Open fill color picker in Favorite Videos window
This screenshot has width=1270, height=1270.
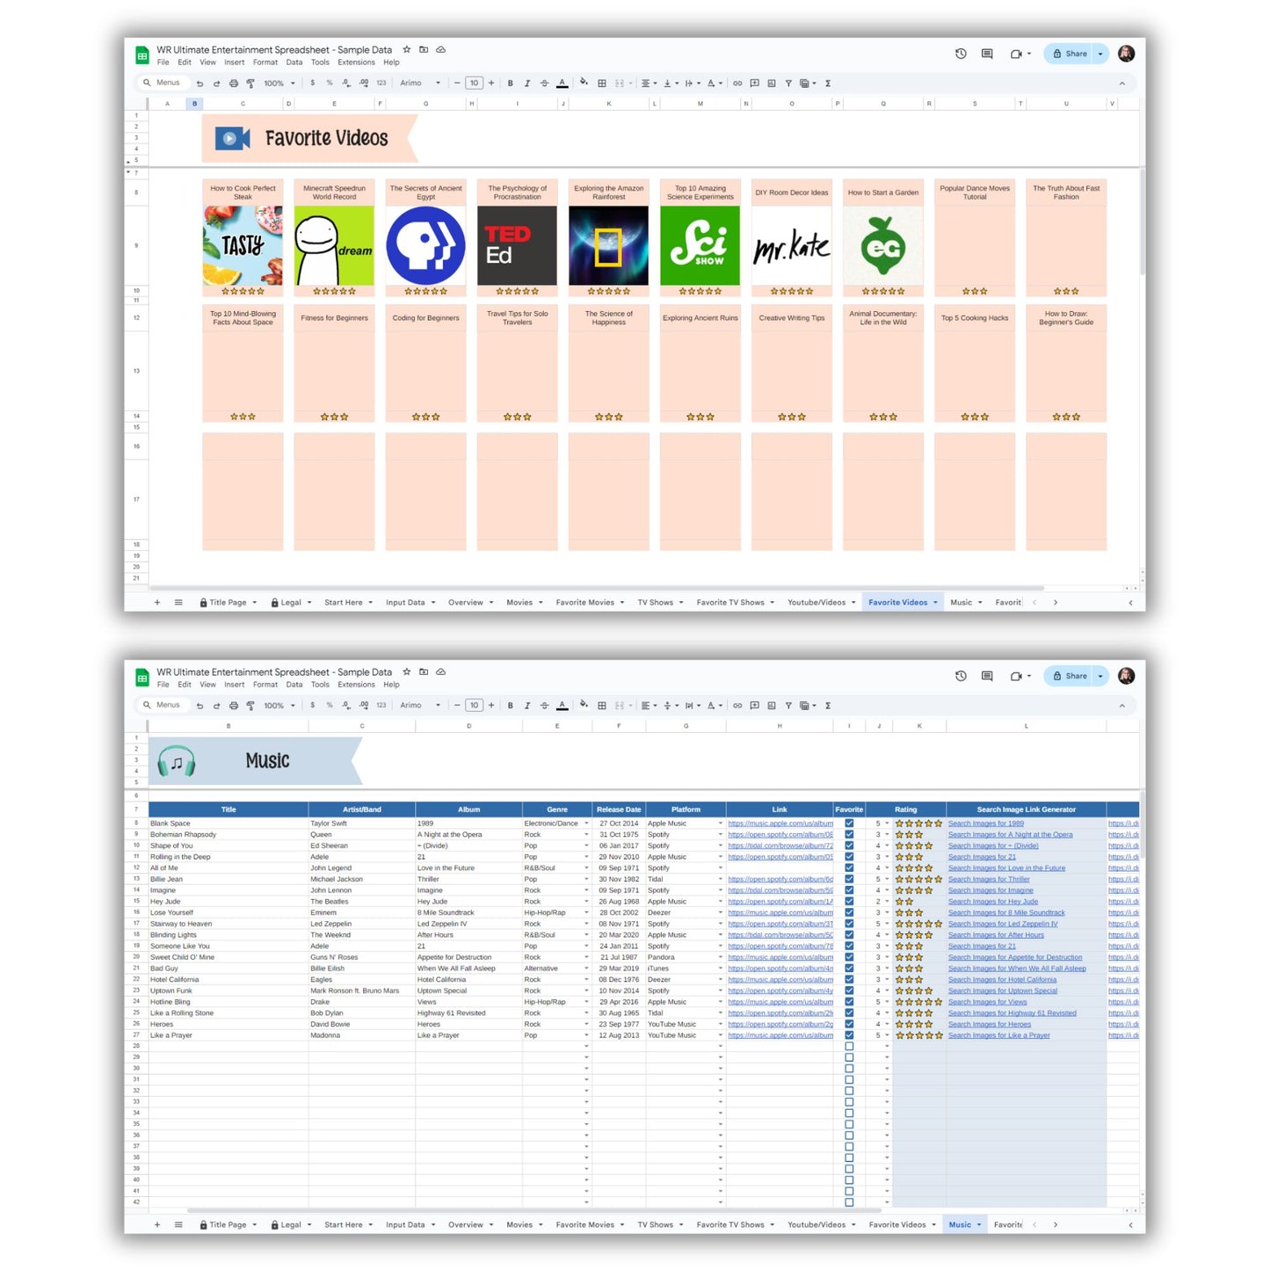(584, 83)
